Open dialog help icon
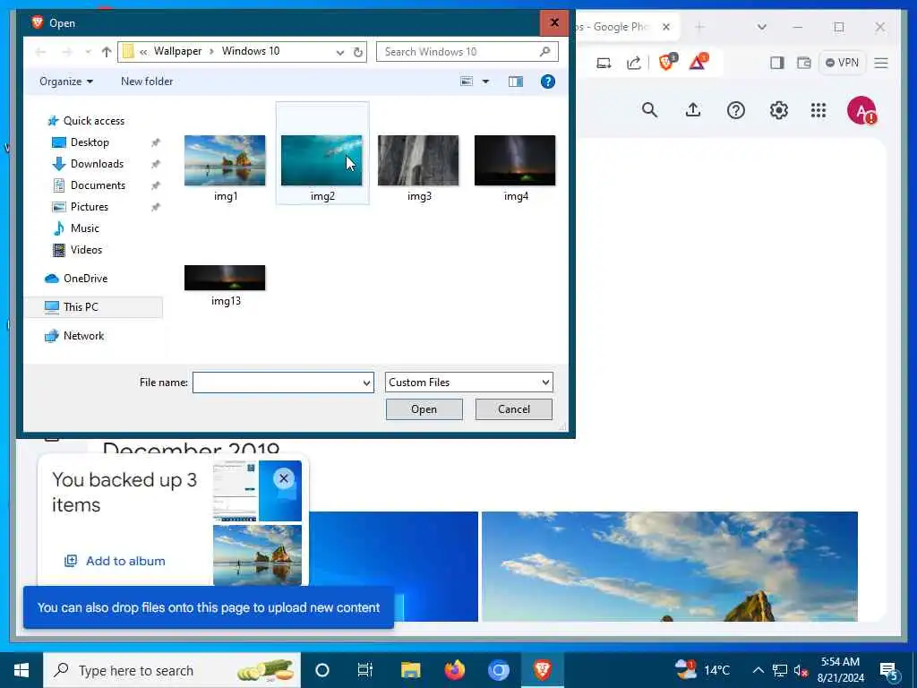Image resolution: width=917 pixels, height=688 pixels. point(548,82)
